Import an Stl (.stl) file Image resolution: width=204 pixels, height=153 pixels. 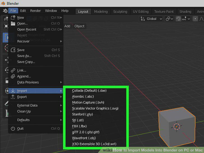coord(96,120)
